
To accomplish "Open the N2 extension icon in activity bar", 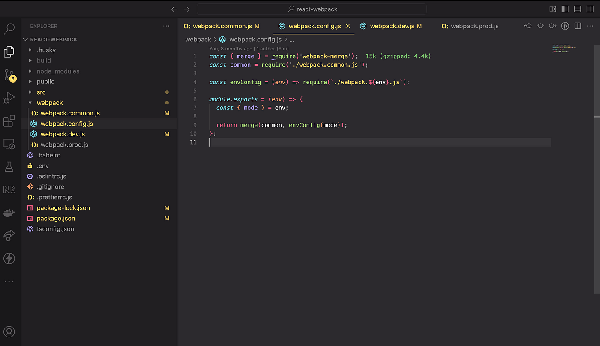I will 9,189.
